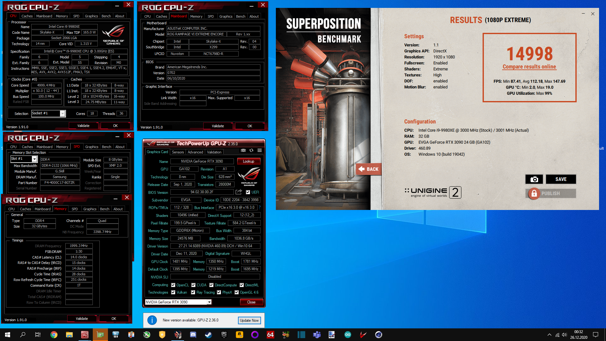Click the BIOS export share icon
This screenshot has height=341, width=606.
pyautogui.click(x=239, y=192)
